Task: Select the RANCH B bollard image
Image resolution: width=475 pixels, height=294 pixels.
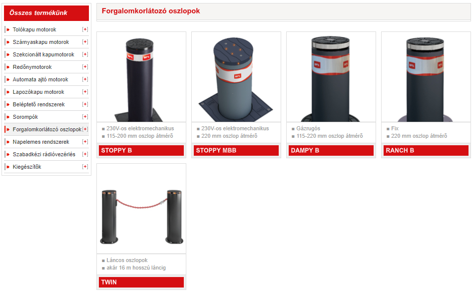Action: click(x=426, y=77)
